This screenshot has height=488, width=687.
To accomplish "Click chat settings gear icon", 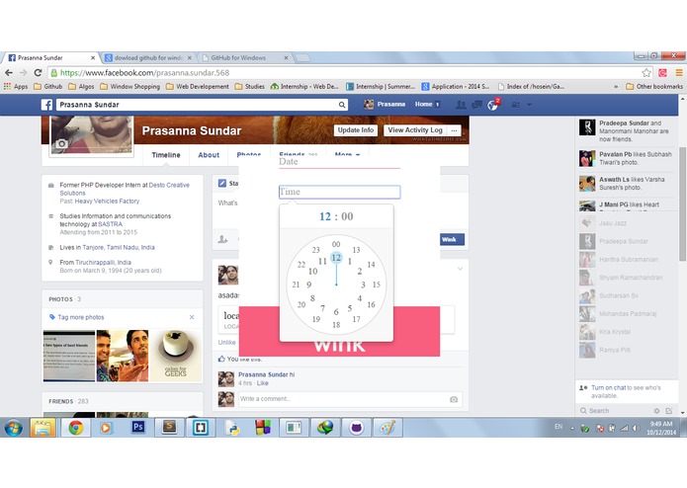I will pyautogui.click(x=656, y=411).
